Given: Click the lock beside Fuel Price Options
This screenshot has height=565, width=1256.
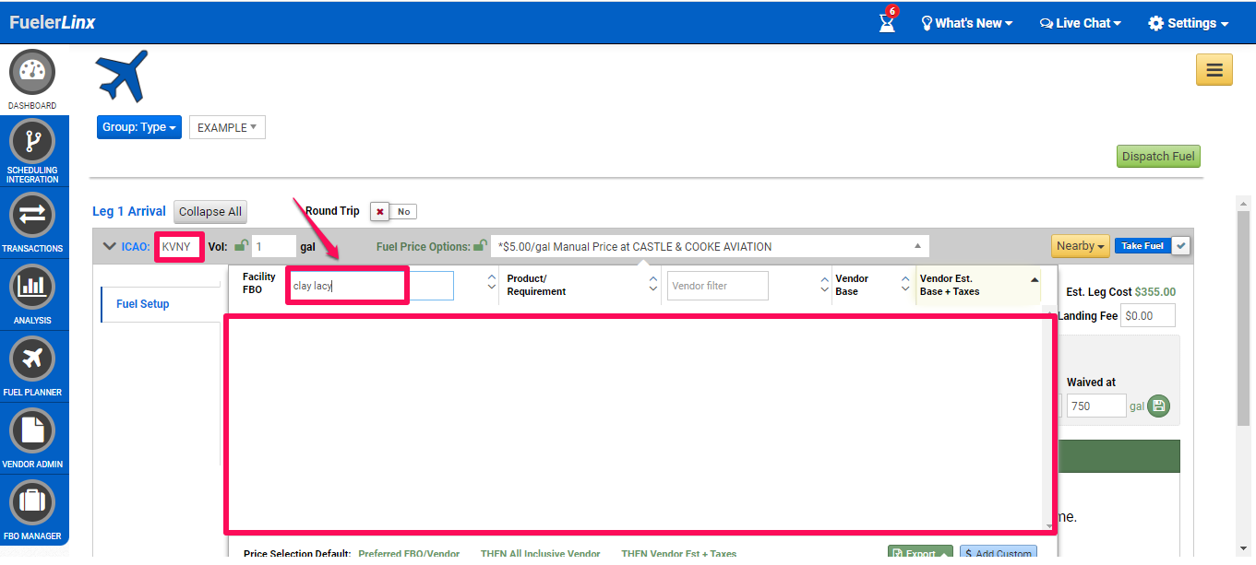Looking at the screenshot, I should 480,246.
